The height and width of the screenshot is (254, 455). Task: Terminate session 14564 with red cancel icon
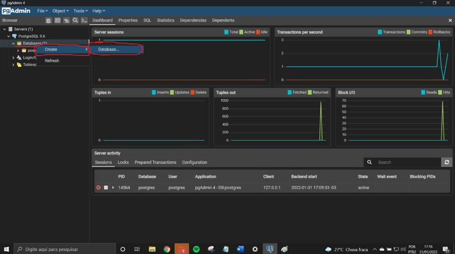coord(98,188)
